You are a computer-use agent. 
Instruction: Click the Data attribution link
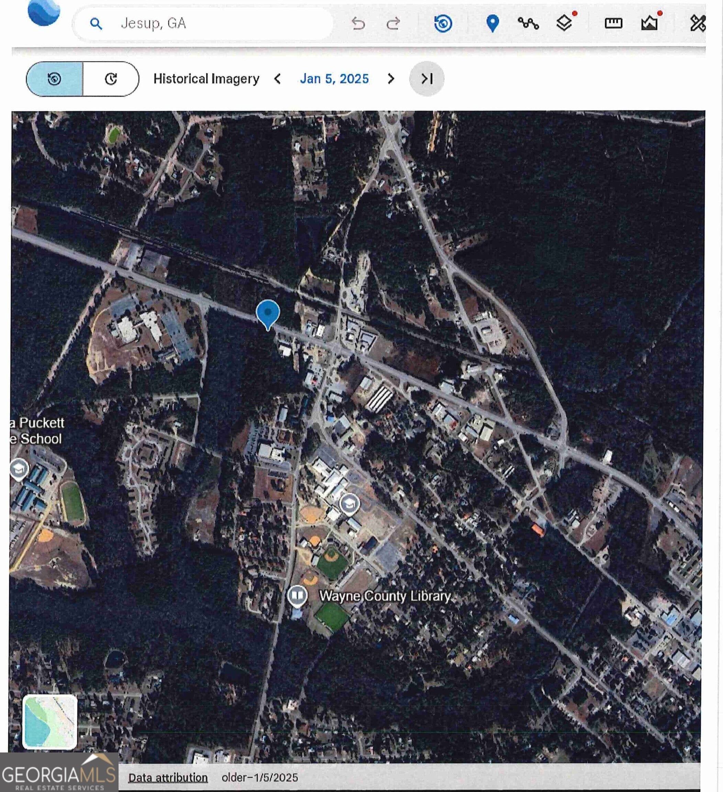click(x=168, y=778)
